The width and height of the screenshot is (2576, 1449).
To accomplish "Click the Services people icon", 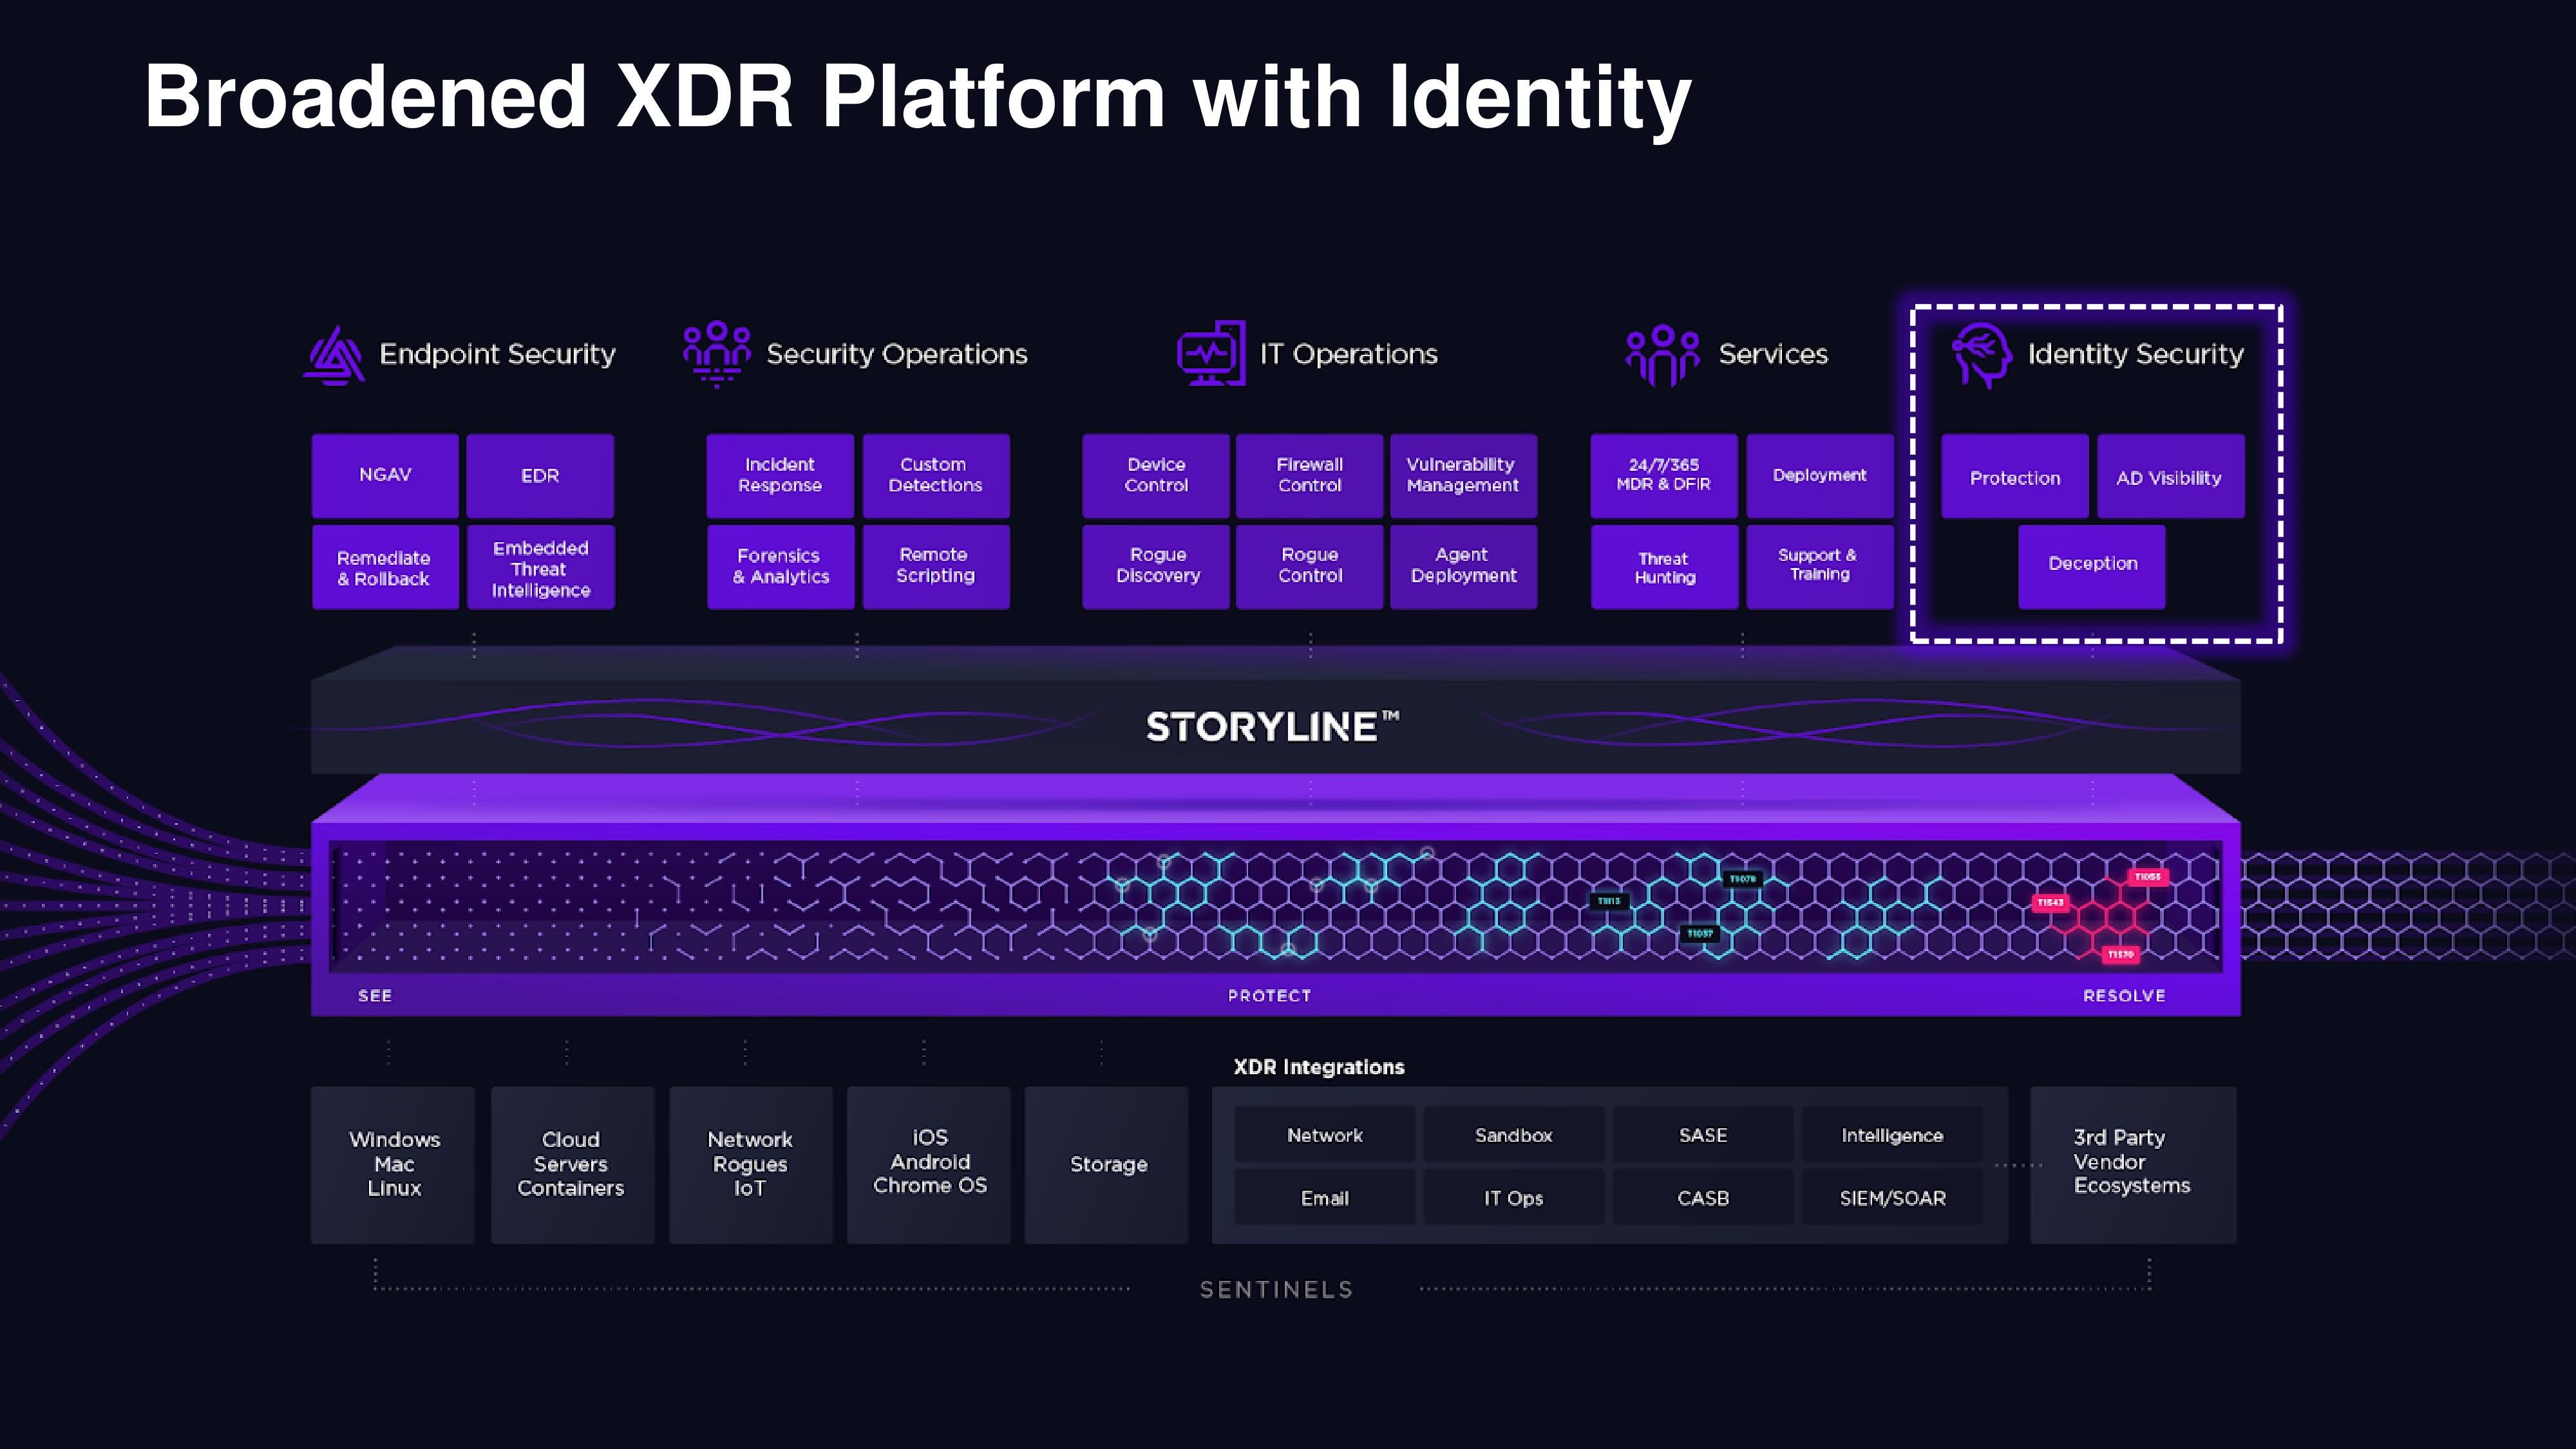I will [x=1662, y=355].
